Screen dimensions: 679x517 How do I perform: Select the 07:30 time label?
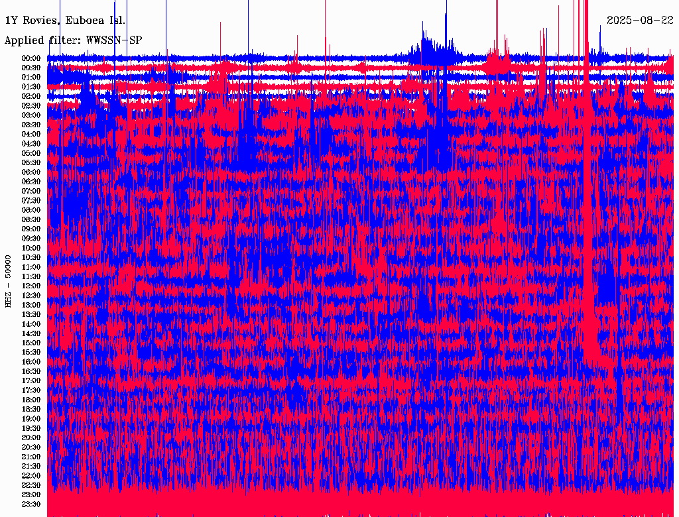pos(31,200)
